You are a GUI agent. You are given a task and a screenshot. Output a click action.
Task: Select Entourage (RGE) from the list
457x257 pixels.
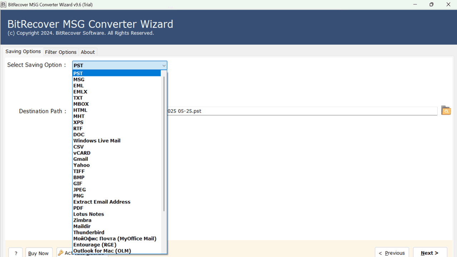(x=117, y=245)
